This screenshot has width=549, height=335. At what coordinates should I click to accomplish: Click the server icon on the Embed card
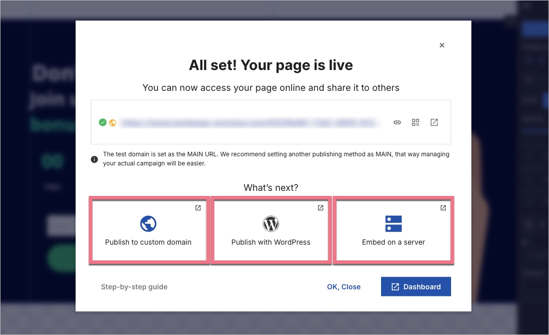393,223
